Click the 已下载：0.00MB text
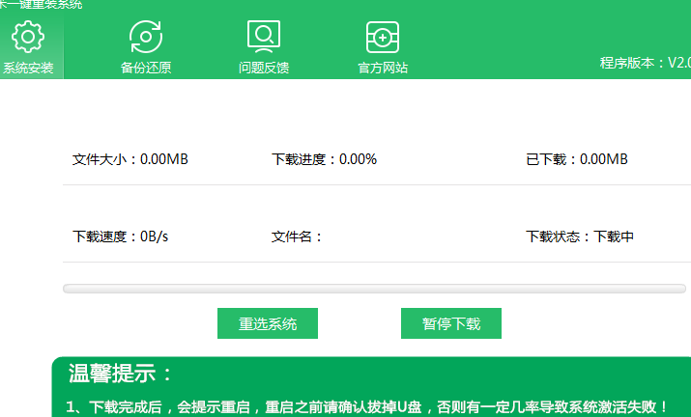This screenshot has width=691, height=417. pos(576,159)
